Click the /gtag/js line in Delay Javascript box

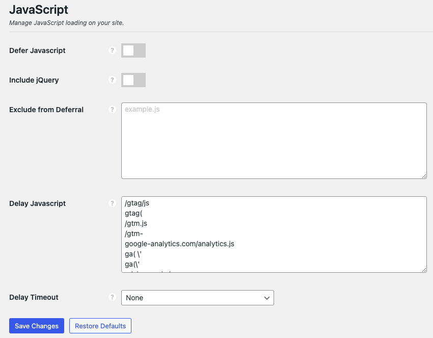click(x=137, y=203)
